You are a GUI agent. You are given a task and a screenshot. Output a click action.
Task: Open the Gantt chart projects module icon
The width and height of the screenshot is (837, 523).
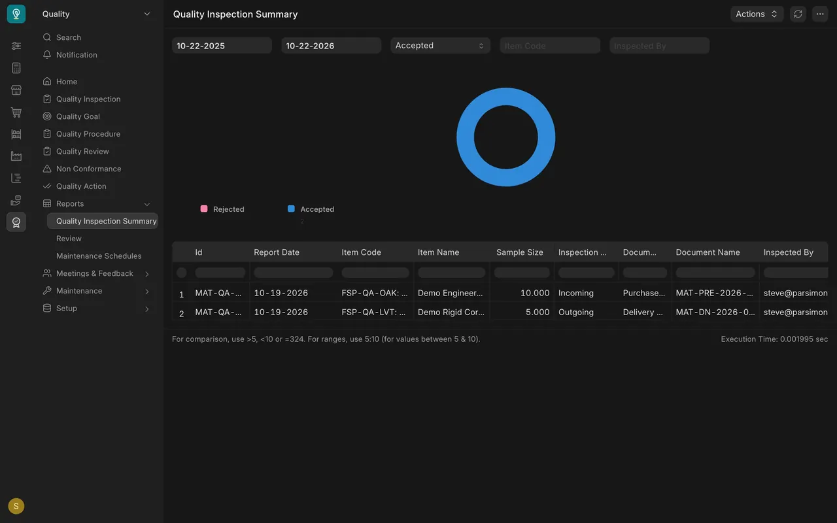[16, 178]
